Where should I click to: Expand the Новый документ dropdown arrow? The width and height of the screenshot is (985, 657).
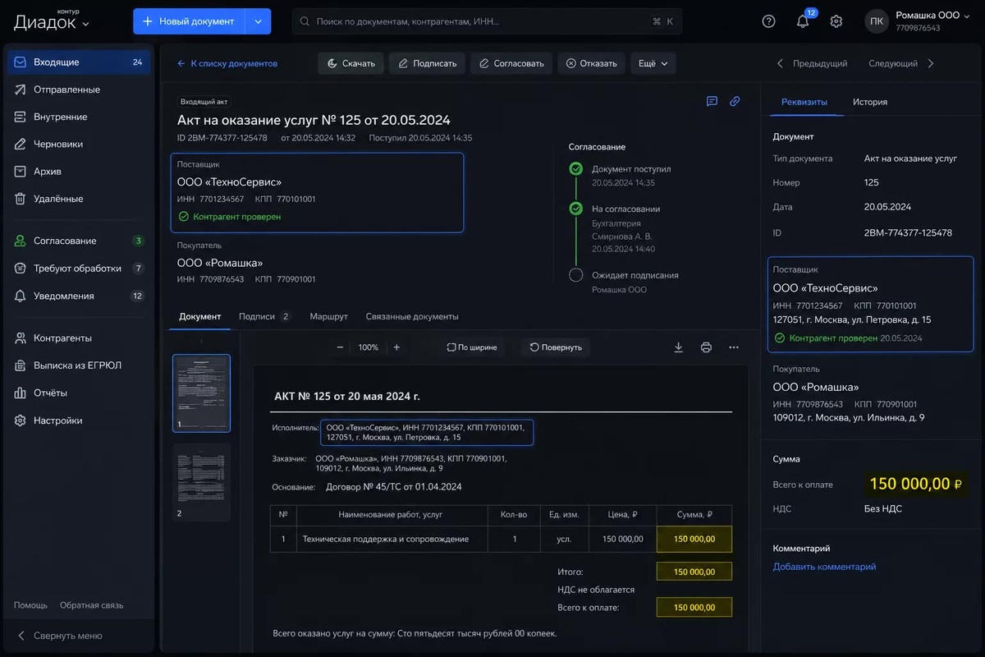pos(258,21)
